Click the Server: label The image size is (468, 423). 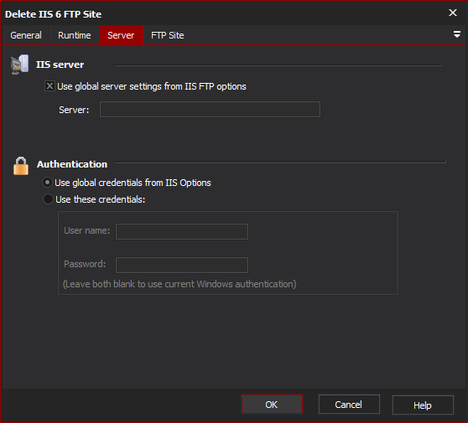(74, 110)
